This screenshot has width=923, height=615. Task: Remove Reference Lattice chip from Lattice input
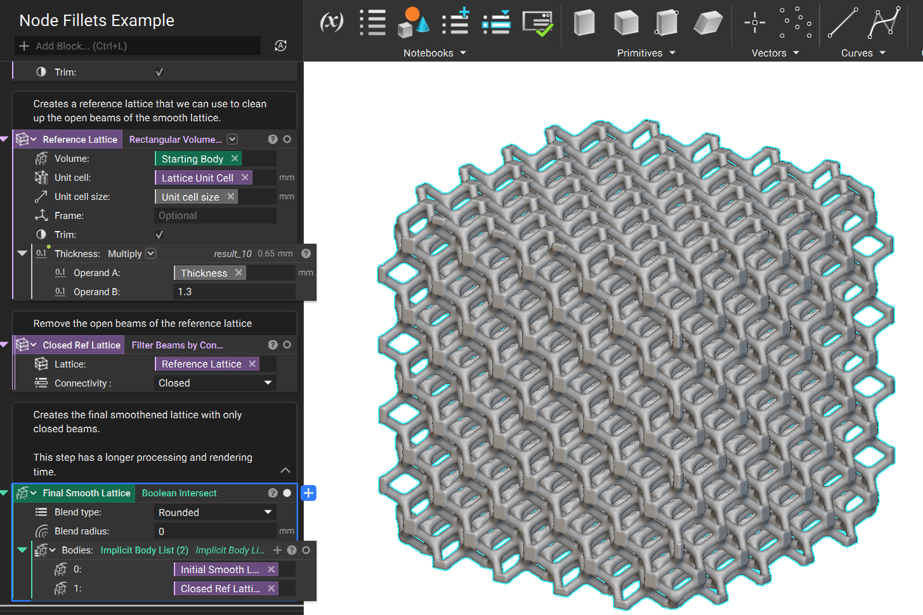(x=252, y=364)
